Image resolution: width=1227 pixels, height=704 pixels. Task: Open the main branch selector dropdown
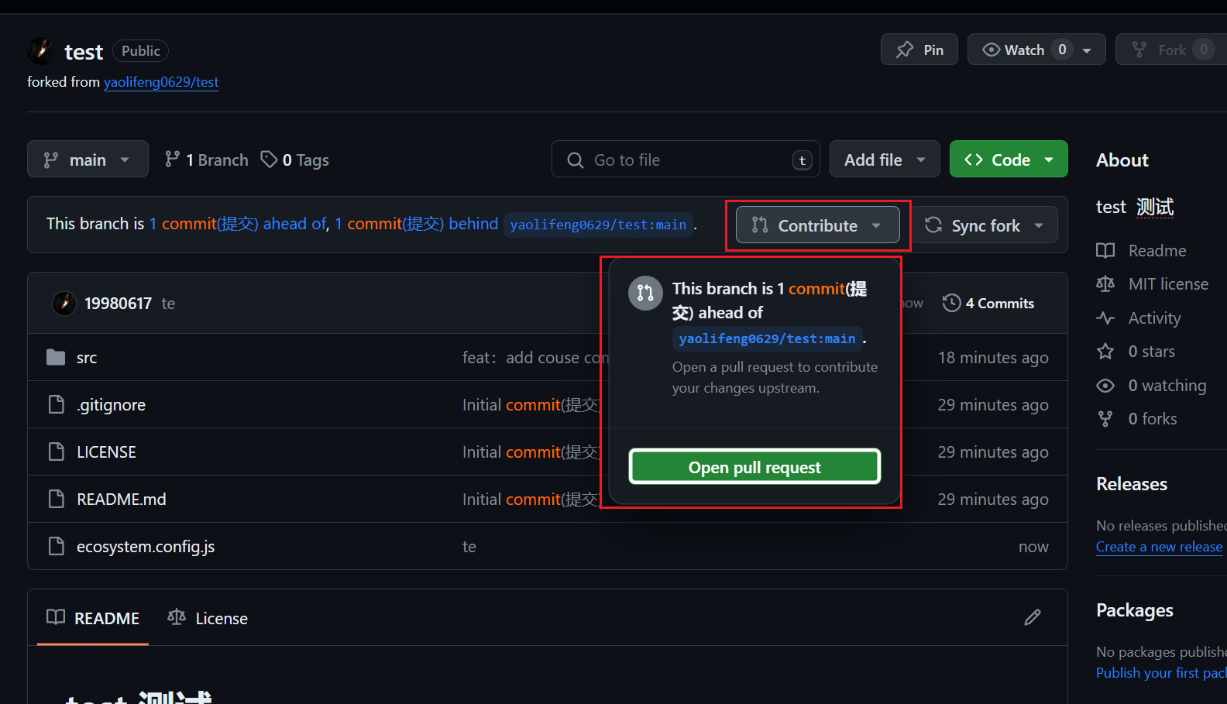pyautogui.click(x=88, y=159)
